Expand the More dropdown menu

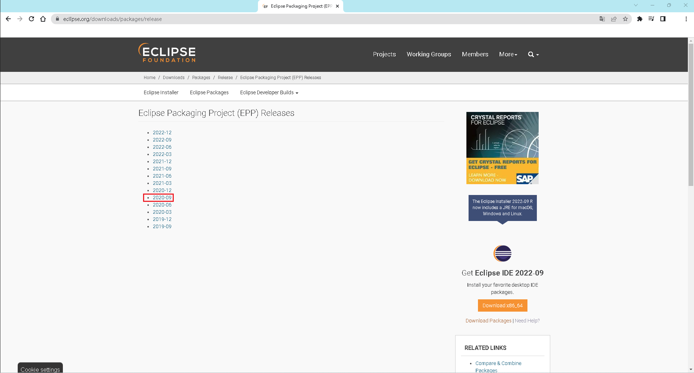[508, 55]
